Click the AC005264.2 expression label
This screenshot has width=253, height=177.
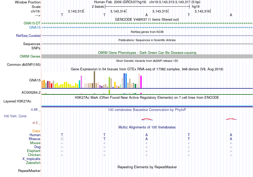point(31,92)
